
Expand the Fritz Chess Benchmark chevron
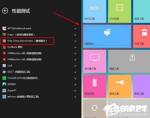(75, 41)
